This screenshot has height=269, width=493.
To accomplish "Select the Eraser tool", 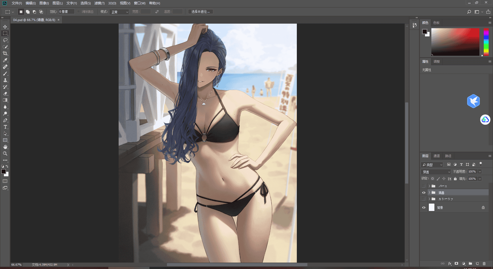I will tap(5, 93).
